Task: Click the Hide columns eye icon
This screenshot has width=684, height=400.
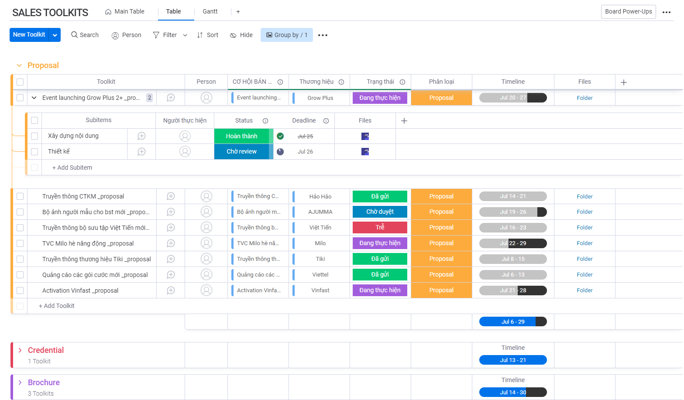Action: 233,35
